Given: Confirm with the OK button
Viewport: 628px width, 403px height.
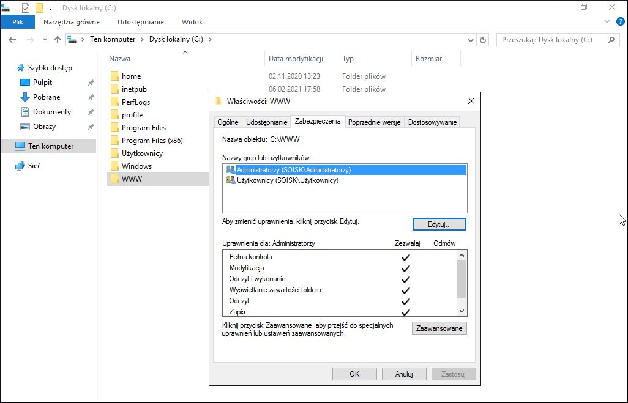Looking at the screenshot, I should [x=354, y=374].
